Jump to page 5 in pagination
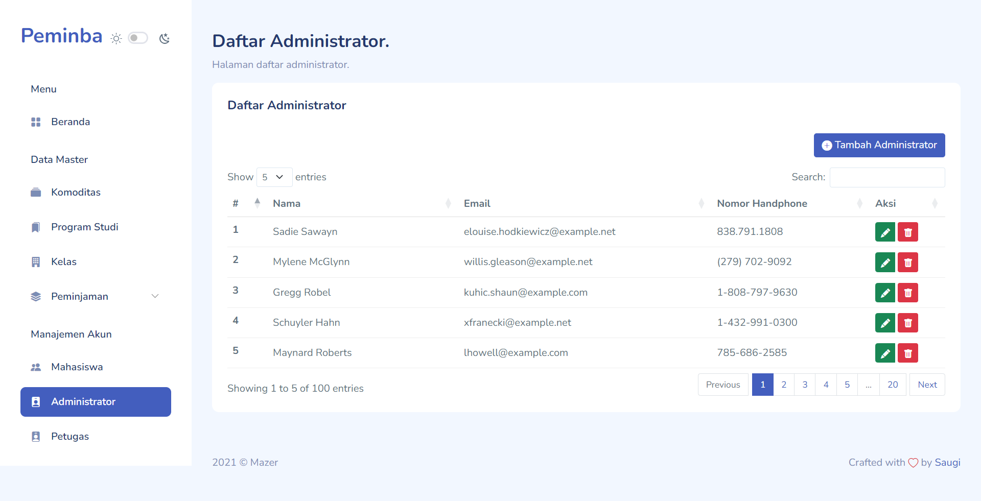The height and width of the screenshot is (501, 981). point(847,385)
